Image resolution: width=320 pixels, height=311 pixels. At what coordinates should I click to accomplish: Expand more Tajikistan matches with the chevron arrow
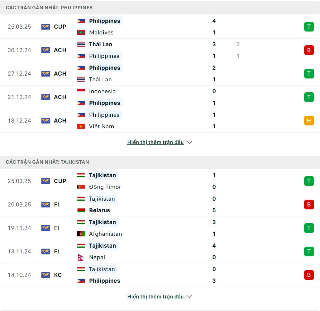point(189,297)
